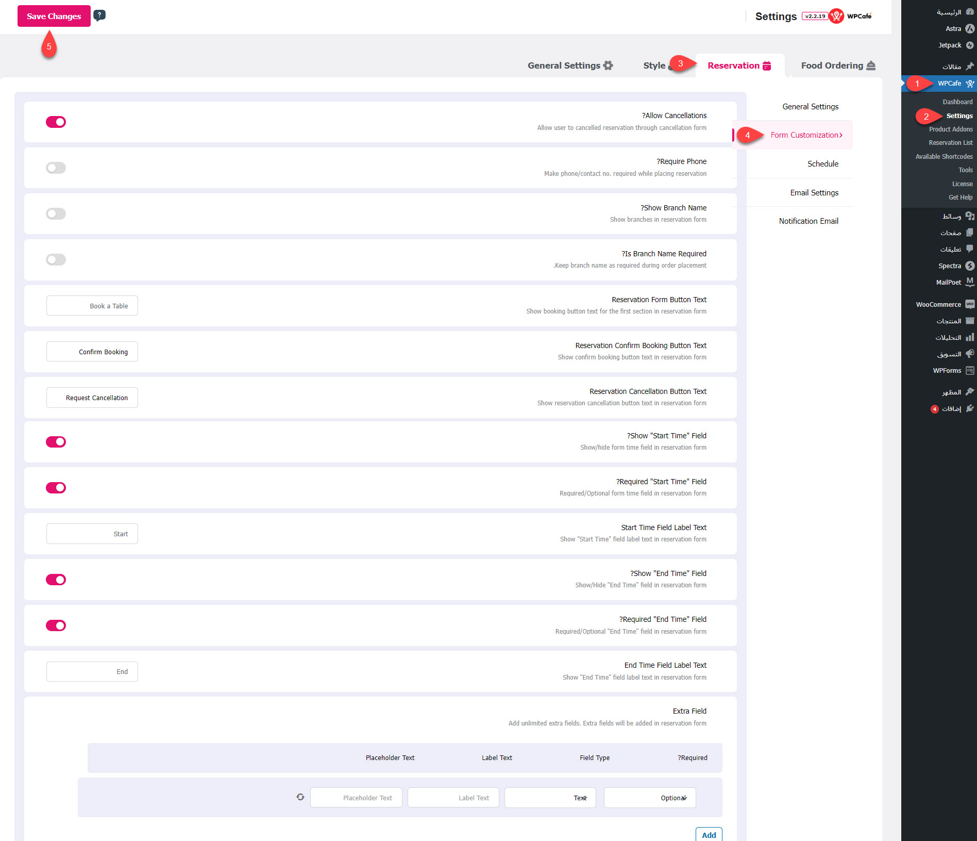Click the Book a Table text field
The width and height of the screenshot is (977, 841).
92,306
